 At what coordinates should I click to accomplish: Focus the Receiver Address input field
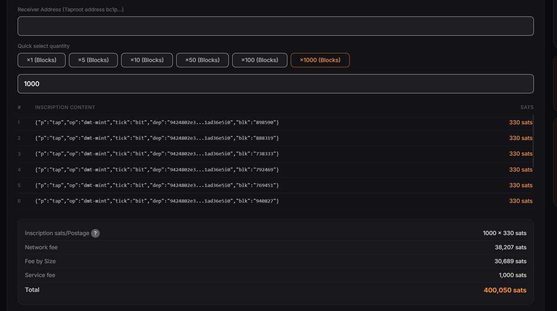(275, 26)
